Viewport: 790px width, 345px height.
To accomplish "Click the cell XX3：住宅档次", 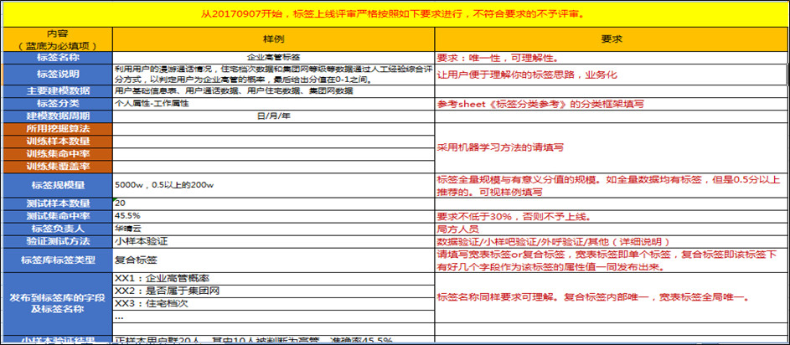I will coord(274,304).
